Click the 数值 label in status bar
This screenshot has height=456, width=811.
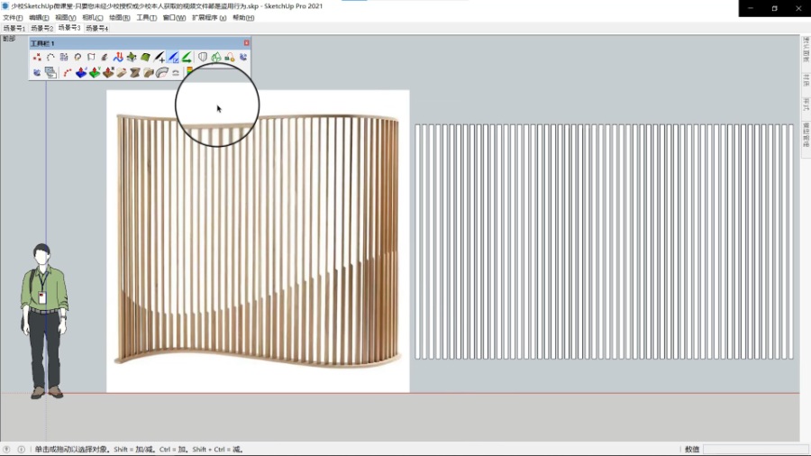[x=692, y=450]
